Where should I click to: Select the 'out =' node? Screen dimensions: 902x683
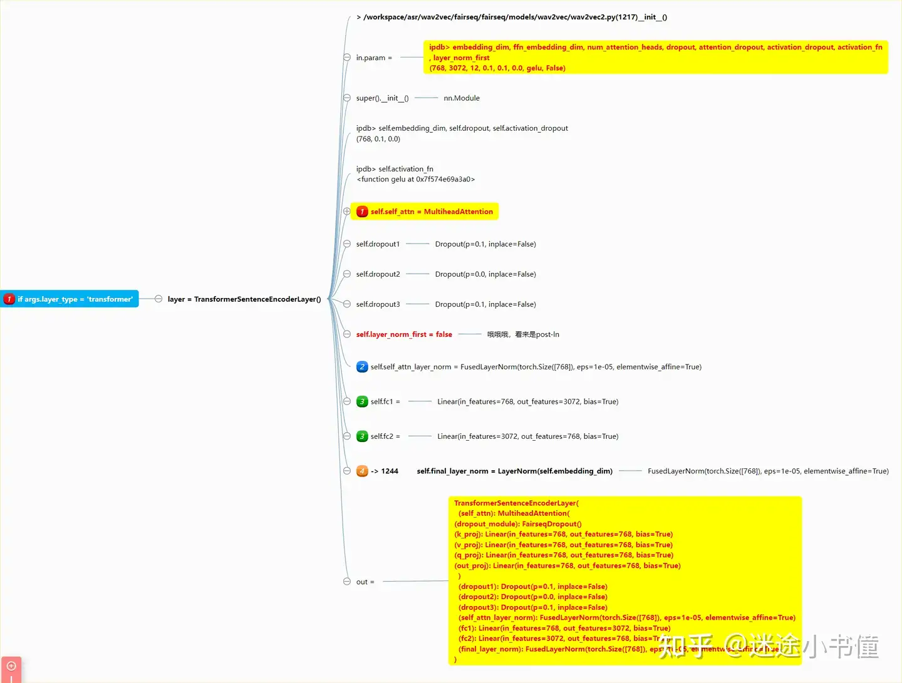pos(365,582)
